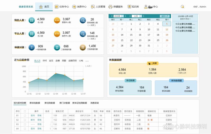Open the 任务中心 menu
The width and height of the screenshot is (211, 134).
click(62, 7)
